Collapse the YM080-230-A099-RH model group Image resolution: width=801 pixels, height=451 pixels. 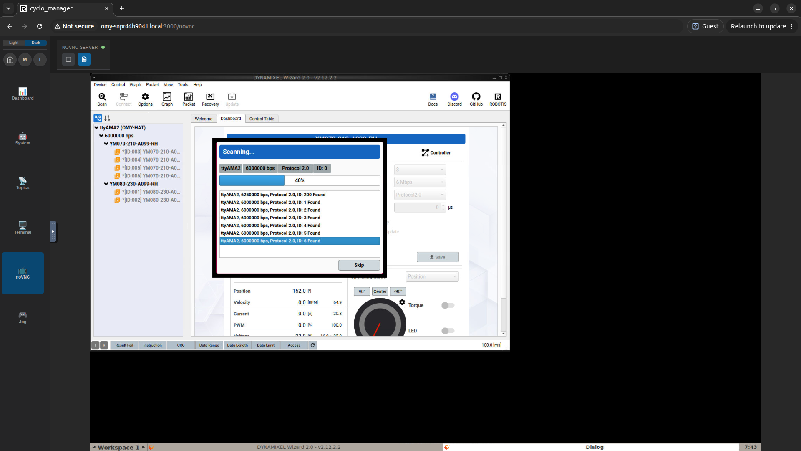coord(106,184)
